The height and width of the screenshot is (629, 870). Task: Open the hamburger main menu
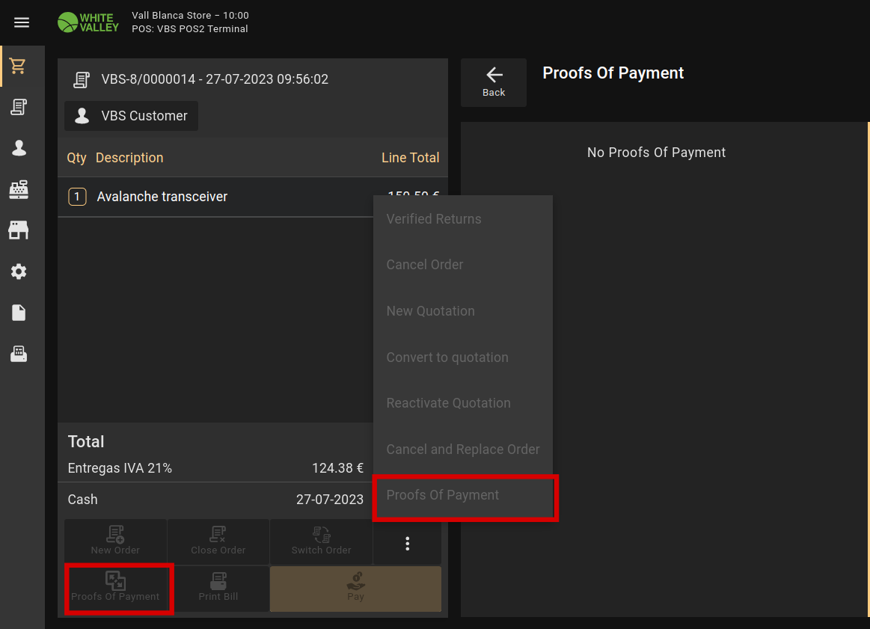point(22,22)
